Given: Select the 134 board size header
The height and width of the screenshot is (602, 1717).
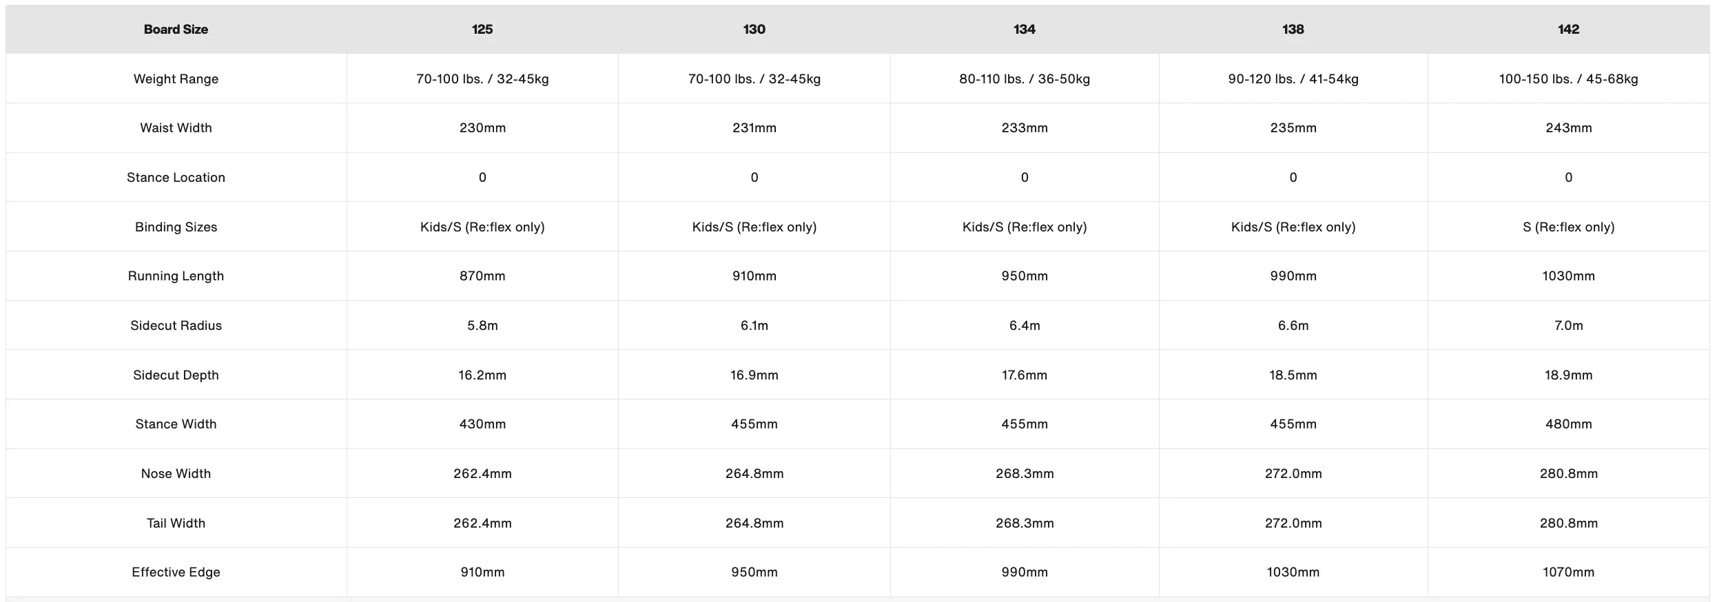Looking at the screenshot, I should tap(1025, 29).
